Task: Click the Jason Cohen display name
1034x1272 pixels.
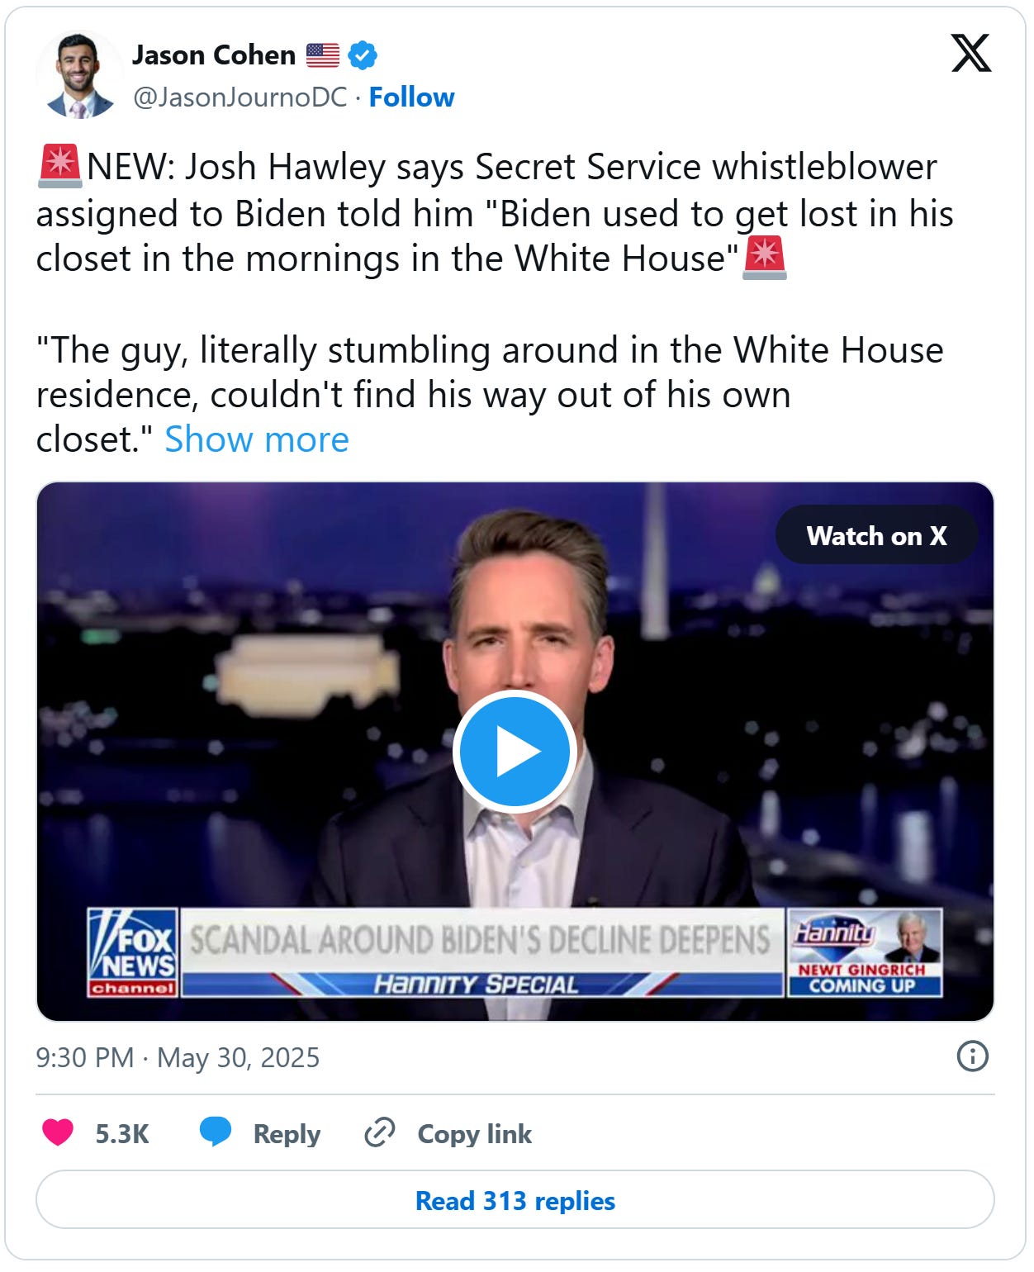Action: [214, 55]
